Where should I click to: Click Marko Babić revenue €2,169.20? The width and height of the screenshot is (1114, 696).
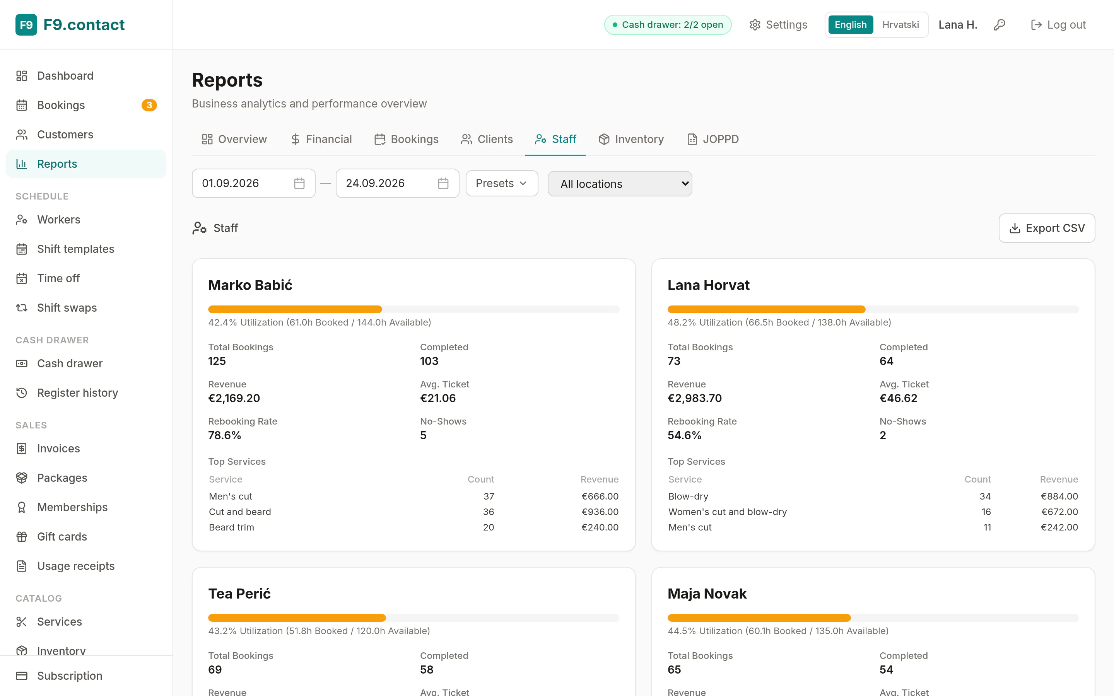(234, 398)
